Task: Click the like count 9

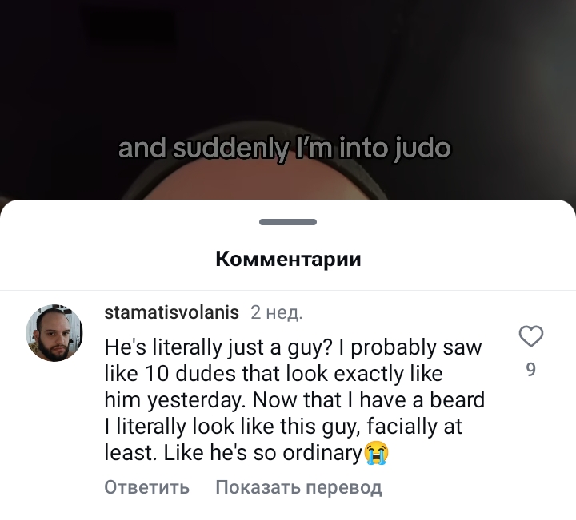Action: pyautogui.click(x=531, y=369)
